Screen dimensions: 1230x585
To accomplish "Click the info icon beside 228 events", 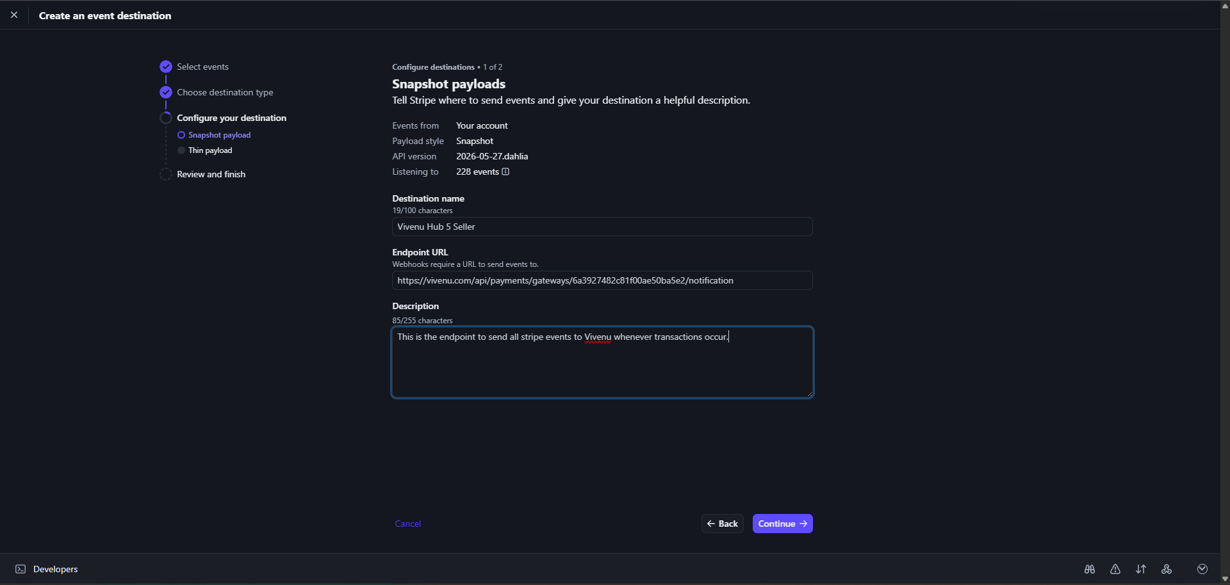I will (505, 172).
